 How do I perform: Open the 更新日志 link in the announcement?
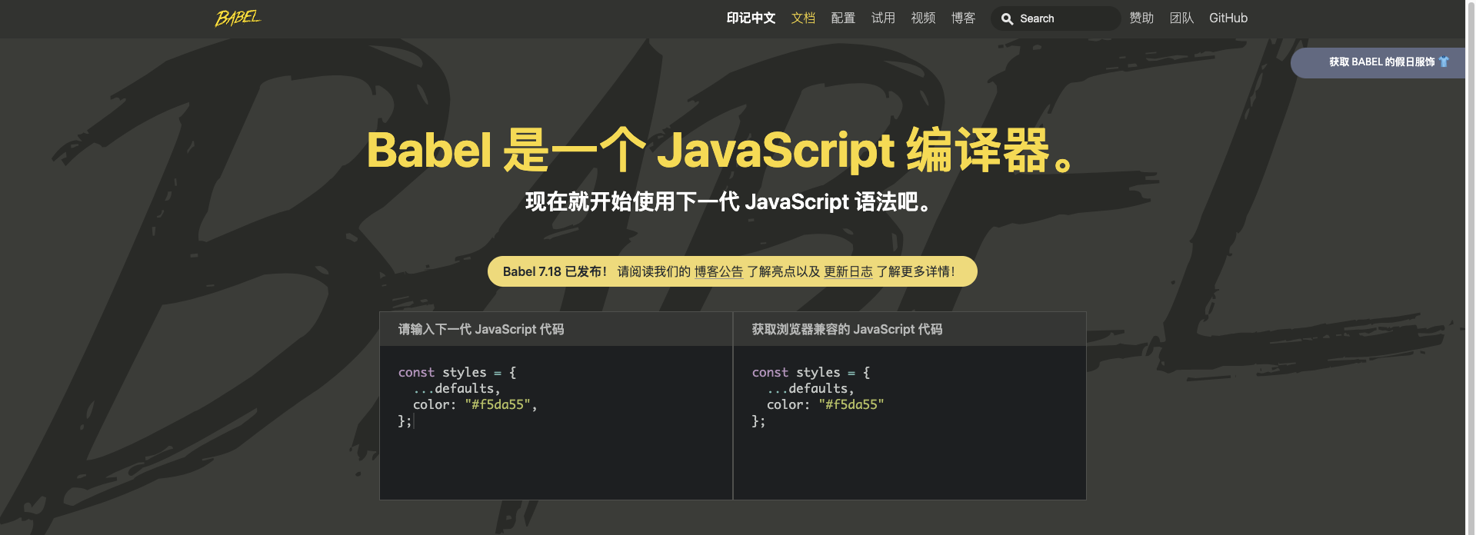pyautogui.click(x=848, y=272)
